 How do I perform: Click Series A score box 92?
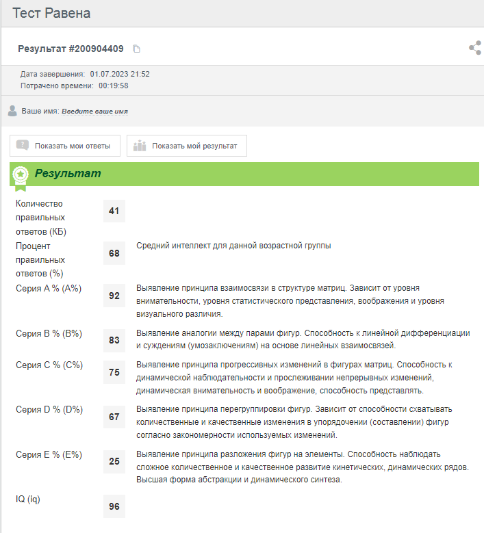114,296
